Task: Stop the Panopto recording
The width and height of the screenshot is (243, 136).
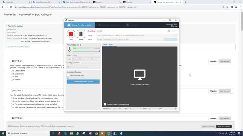Action: pyautogui.click(x=71, y=34)
